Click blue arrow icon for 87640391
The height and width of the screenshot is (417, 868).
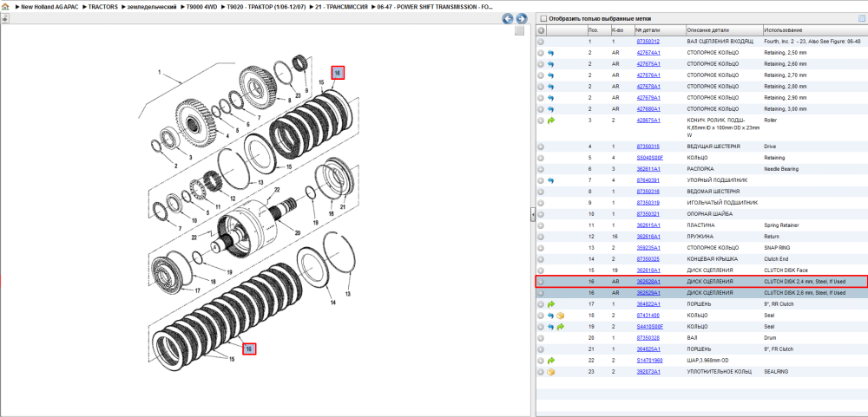click(551, 180)
